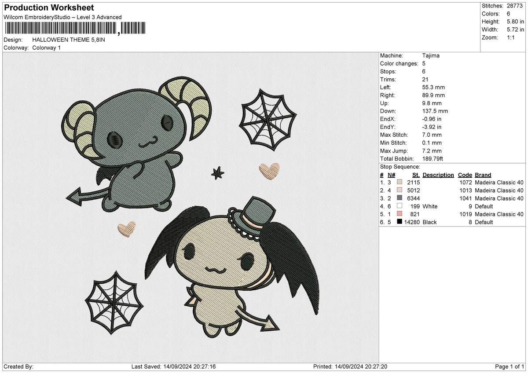The image size is (528, 373).
Task: Click the Black thread color swatch
Action: pyautogui.click(x=400, y=222)
